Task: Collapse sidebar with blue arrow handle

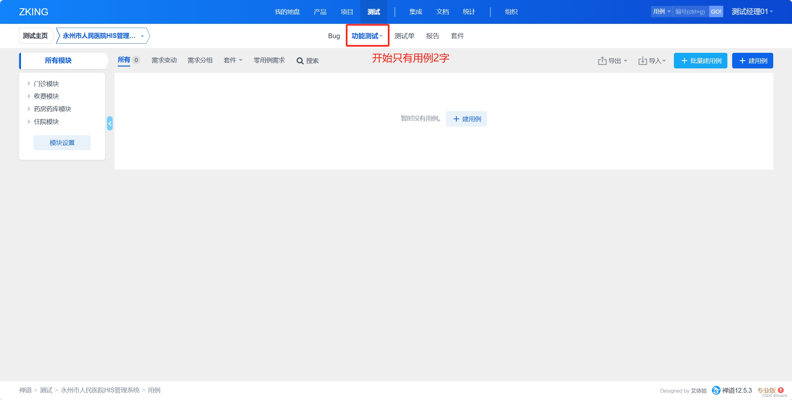Action: tap(110, 123)
